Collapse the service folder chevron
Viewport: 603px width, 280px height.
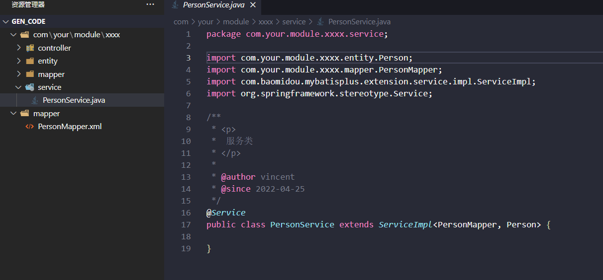tap(19, 87)
